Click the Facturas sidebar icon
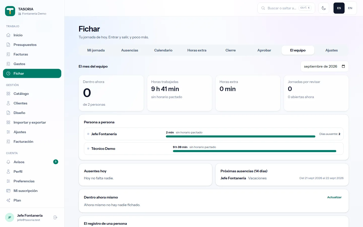 click(x=8, y=54)
